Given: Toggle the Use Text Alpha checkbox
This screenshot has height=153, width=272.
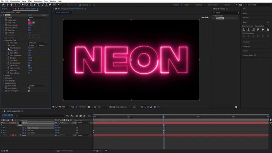Looking at the screenshot, I should click(29, 91).
